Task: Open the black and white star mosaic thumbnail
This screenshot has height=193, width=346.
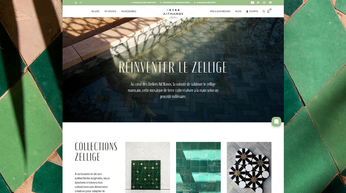Action: click(x=249, y=167)
